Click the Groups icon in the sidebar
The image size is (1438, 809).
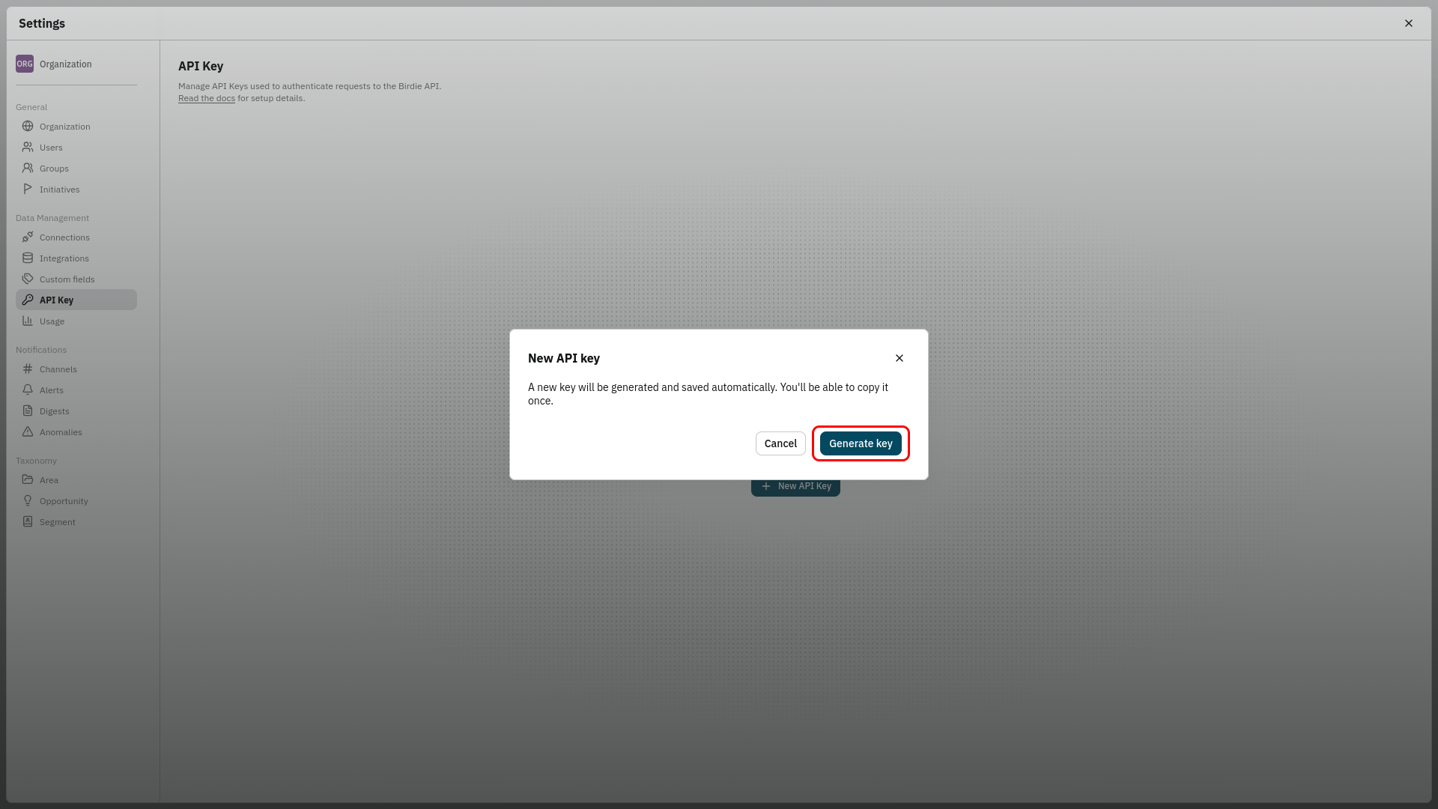[x=28, y=168]
